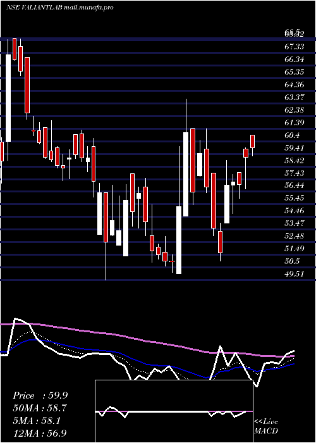This screenshot has width=316, height=443.
Task: Click inside the Live MACD inset chart
Action: pos(174,411)
